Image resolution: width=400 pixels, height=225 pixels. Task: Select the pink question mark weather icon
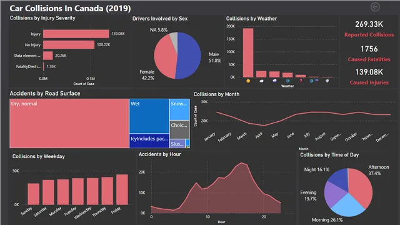(301, 81)
